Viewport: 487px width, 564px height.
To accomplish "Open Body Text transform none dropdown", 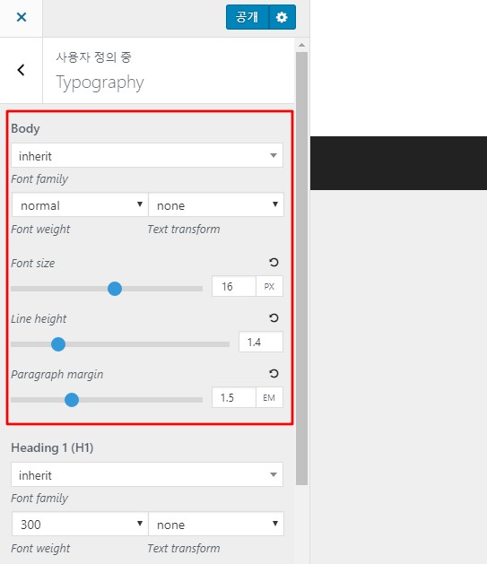I will [x=216, y=205].
